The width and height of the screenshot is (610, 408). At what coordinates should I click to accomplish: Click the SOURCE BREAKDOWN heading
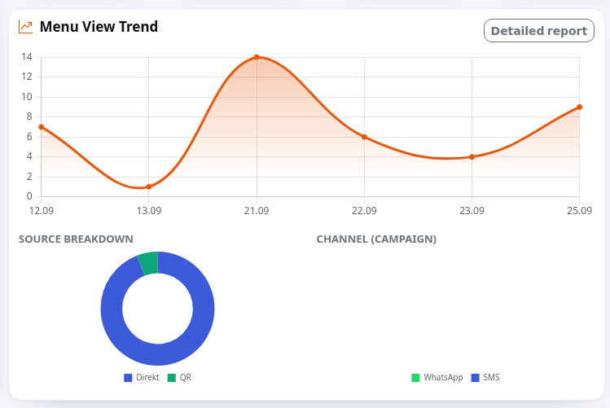[76, 239]
